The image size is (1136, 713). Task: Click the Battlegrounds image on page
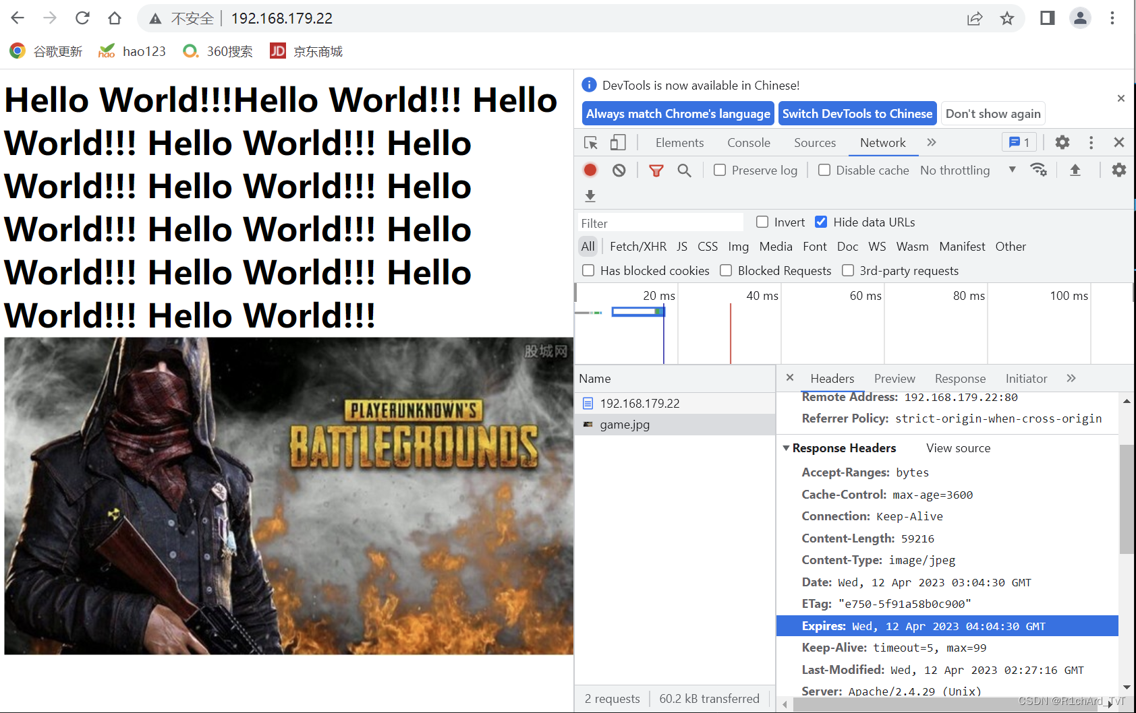[289, 496]
